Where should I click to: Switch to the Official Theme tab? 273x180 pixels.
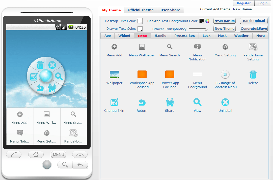pos(141,10)
